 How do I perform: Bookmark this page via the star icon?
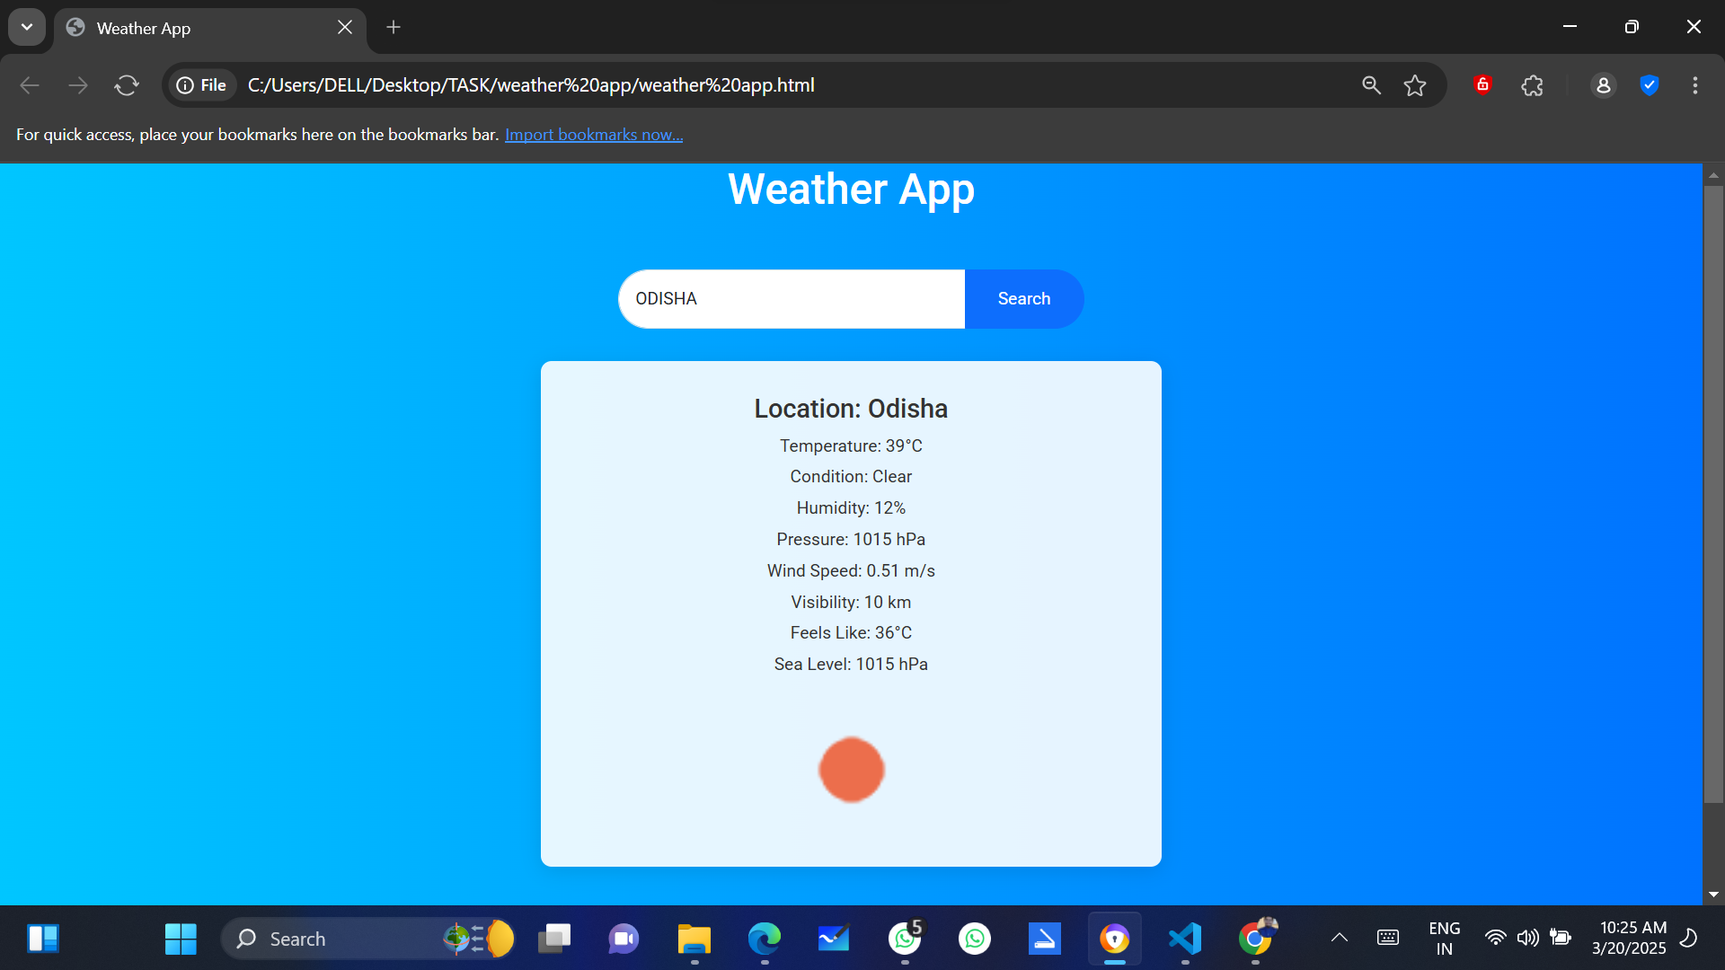point(1414,84)
